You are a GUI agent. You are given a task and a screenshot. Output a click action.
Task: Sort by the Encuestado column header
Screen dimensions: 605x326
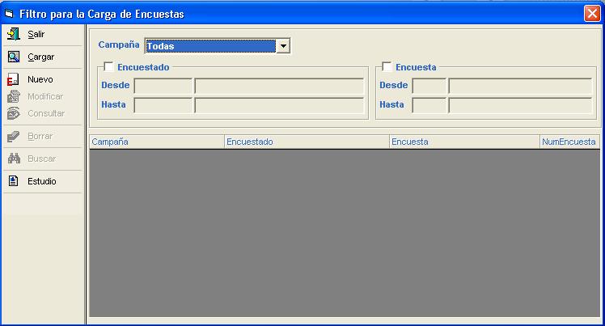click(307, 142)
